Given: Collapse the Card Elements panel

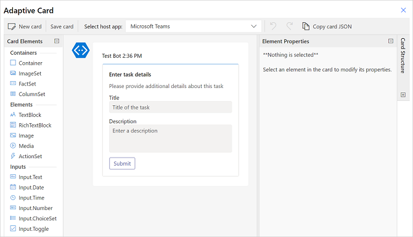Looking at the screenshot, I should 57,41.
